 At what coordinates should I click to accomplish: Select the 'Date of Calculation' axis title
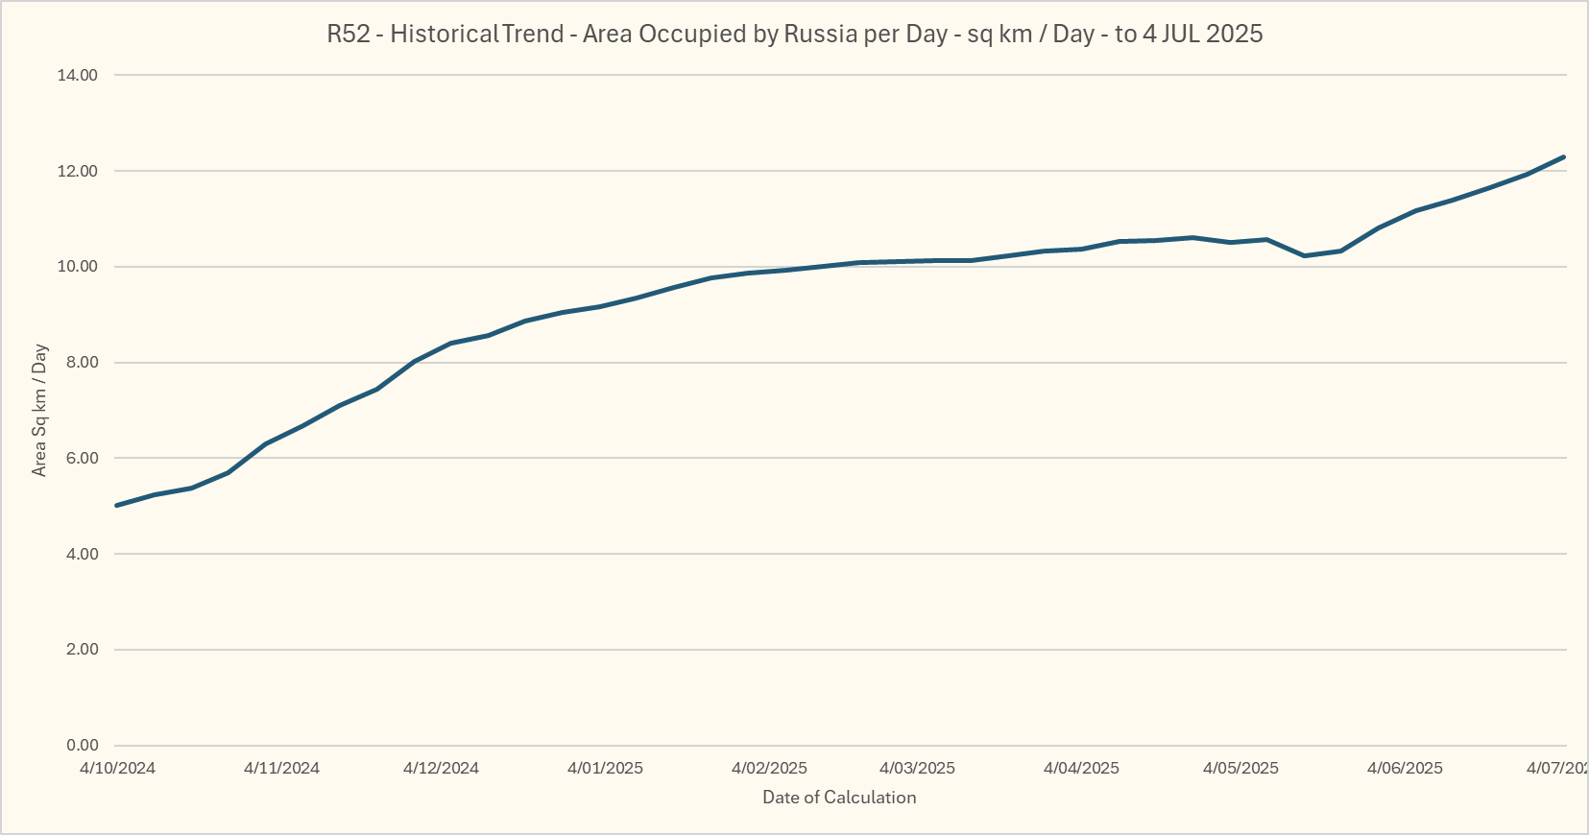tap(839, 798)
